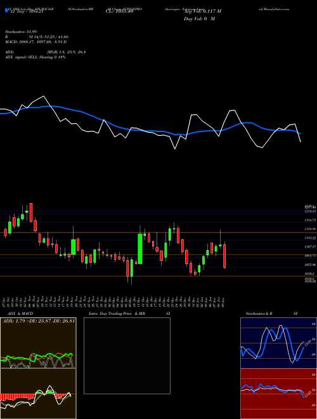Viewport: 317px width, 419px height.
Task: Click the 'ADX: (MGR) 1.8, 25.9, 26.8' line
Action: pyautogui.click(x=46, y=52)
